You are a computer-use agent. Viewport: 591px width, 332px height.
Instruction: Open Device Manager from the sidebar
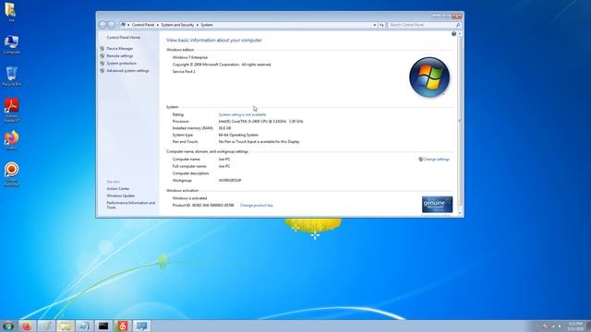click(x=120, y=49)
